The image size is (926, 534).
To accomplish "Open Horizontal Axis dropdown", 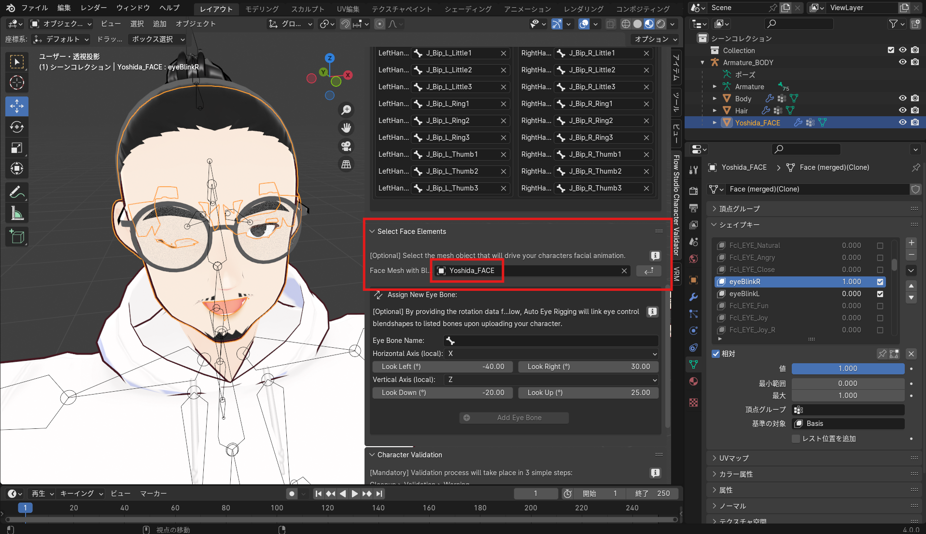I will 550,354.
